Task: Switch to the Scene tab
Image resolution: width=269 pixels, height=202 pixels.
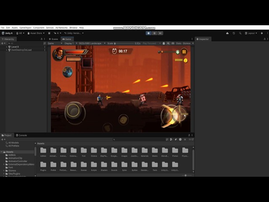Action: pyautogui.click(x=53, y=39)
